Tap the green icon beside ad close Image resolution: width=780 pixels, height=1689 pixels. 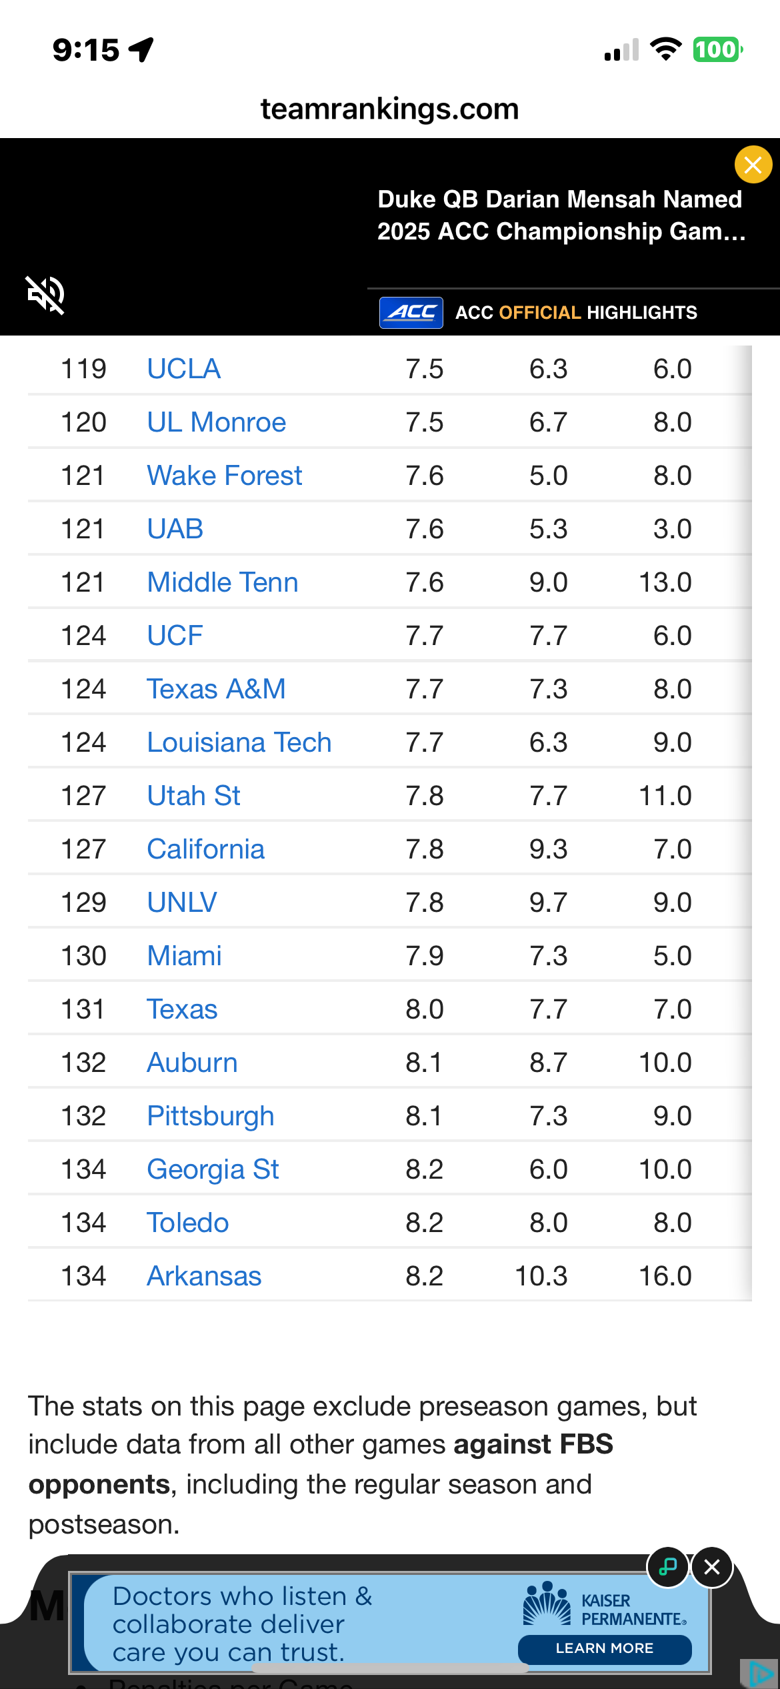(667, 1567)
